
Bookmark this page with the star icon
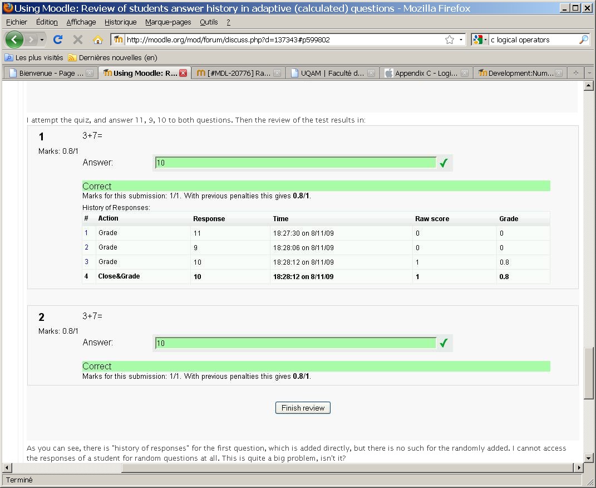(450, 40)
